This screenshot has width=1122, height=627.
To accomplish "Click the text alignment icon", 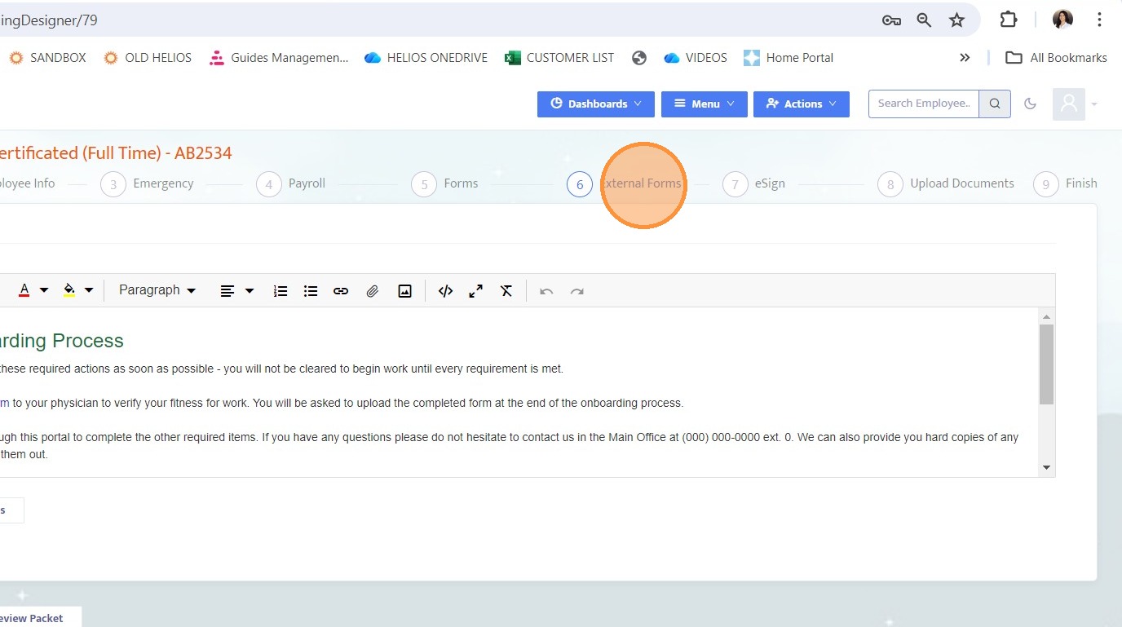I will pyautogui.click(x=227, y=291).
